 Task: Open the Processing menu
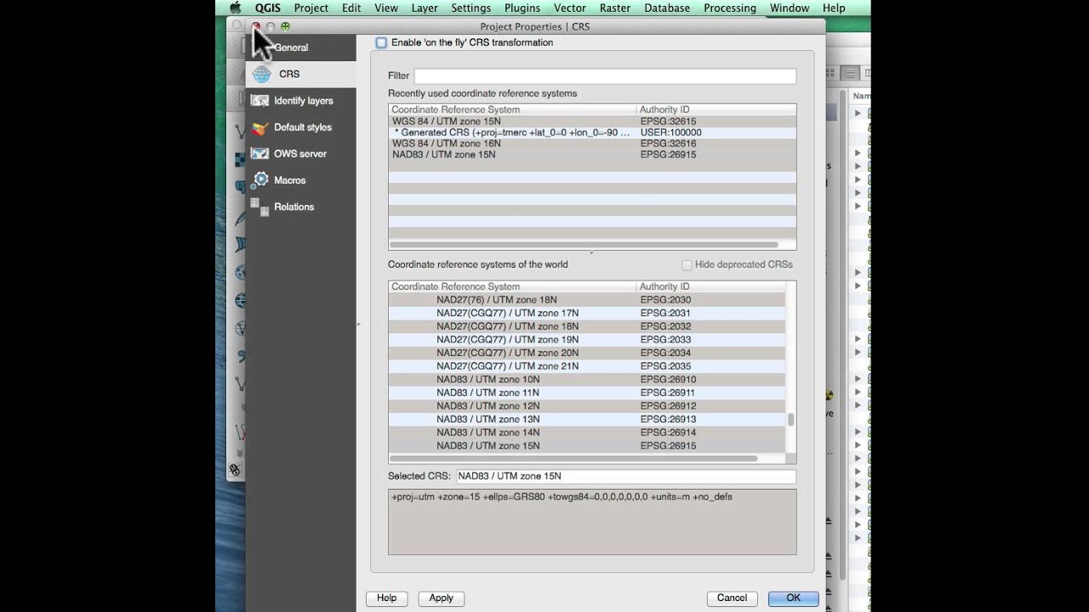coord(730,8)
